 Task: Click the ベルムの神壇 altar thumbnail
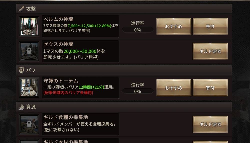pyautogui.click(x=29, y=26)
